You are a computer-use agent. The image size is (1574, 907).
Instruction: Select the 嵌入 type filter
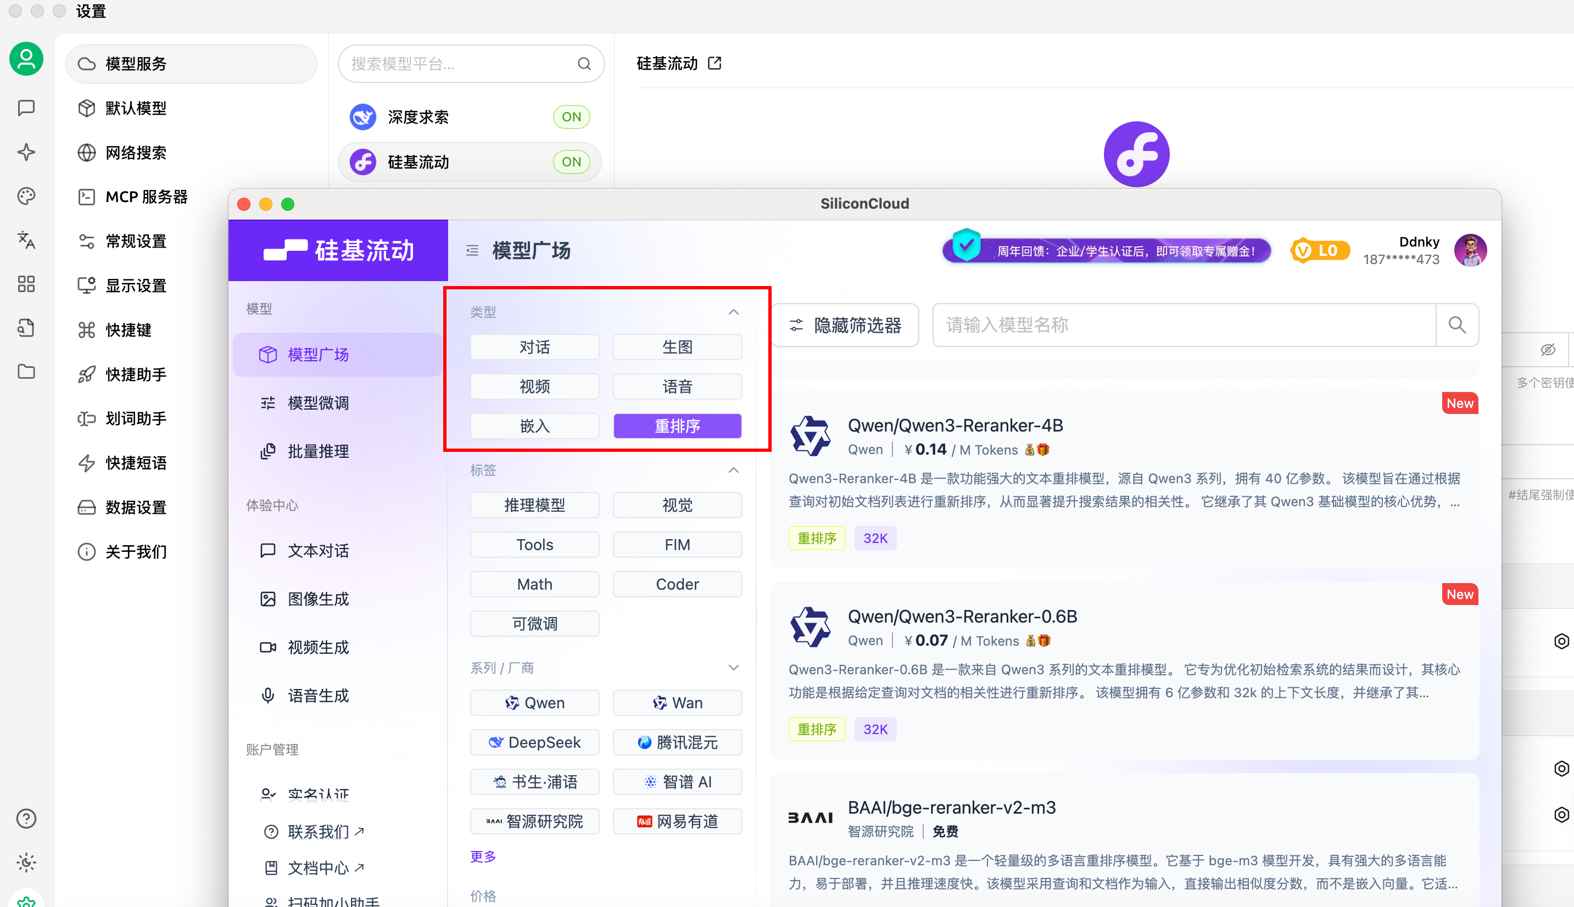(x=534, y=426)
